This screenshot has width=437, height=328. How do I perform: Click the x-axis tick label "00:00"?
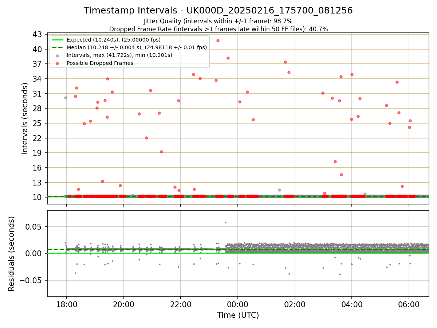click(x=238, y=304)
